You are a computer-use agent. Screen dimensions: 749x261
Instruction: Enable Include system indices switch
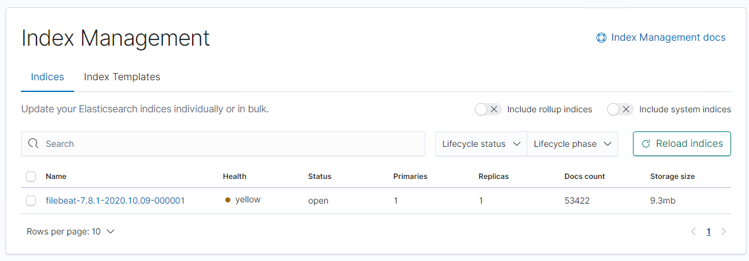619,109
